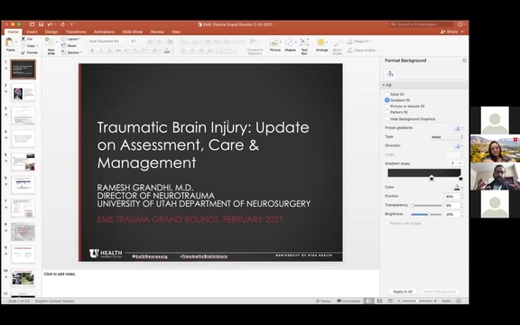Screen dimensions: 520x325
Task: Switch to Slide Sorter view icon
Action: pyautogui.click(x=379, y=301)
